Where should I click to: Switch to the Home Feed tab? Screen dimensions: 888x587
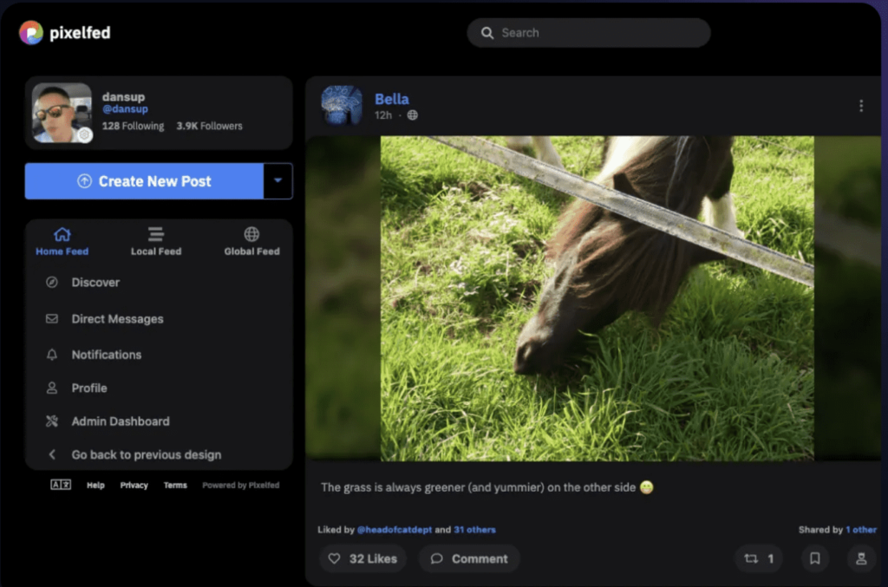click(62, 242)
